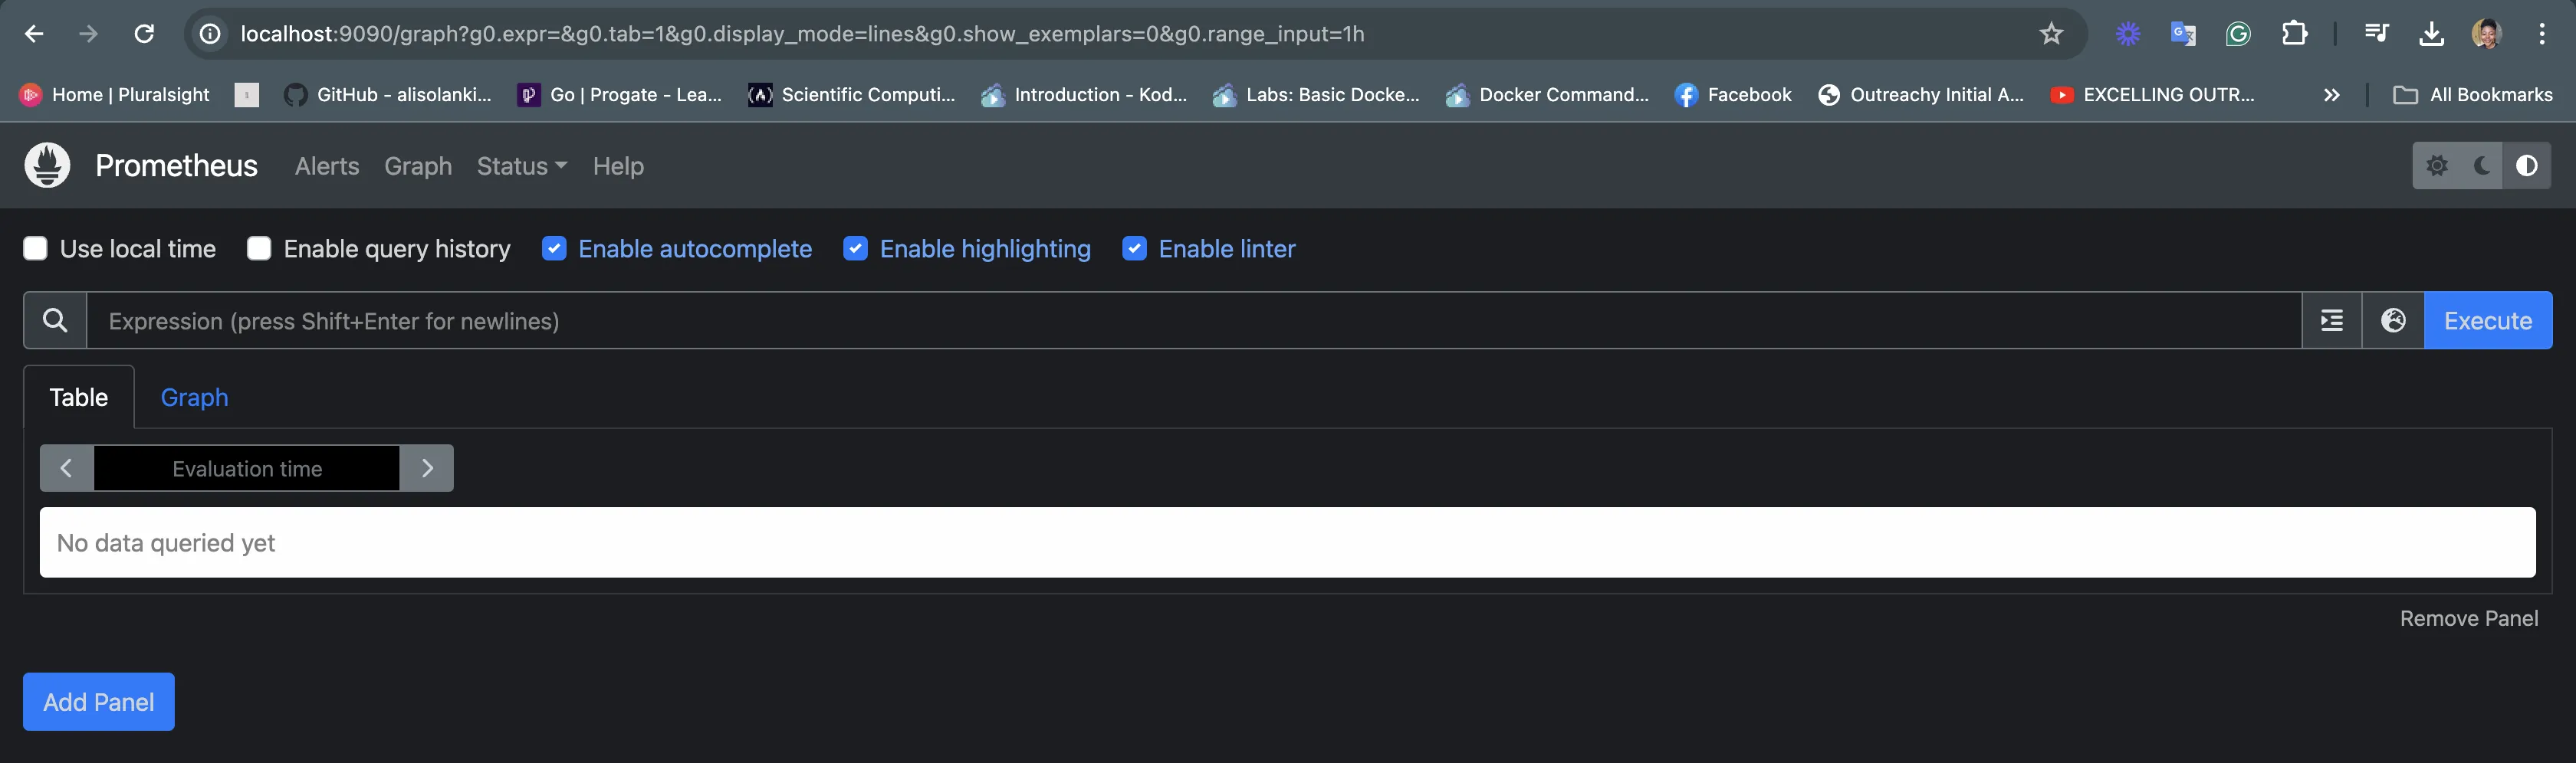This screenshot has height=763, width=2576.
Task: Open the EXCELLING OUTR... YouTube bookmark
Action: (x=2152, y=95)
